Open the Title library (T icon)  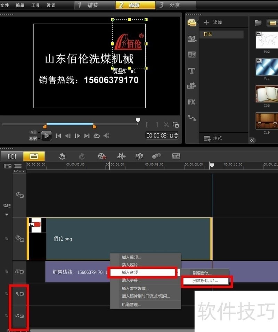tap(191, 70)
